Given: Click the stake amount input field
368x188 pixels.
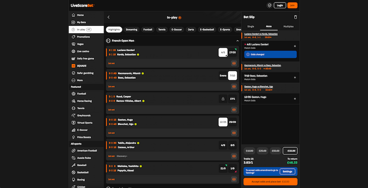Looking at the screenshot, I should pos(290,151).
